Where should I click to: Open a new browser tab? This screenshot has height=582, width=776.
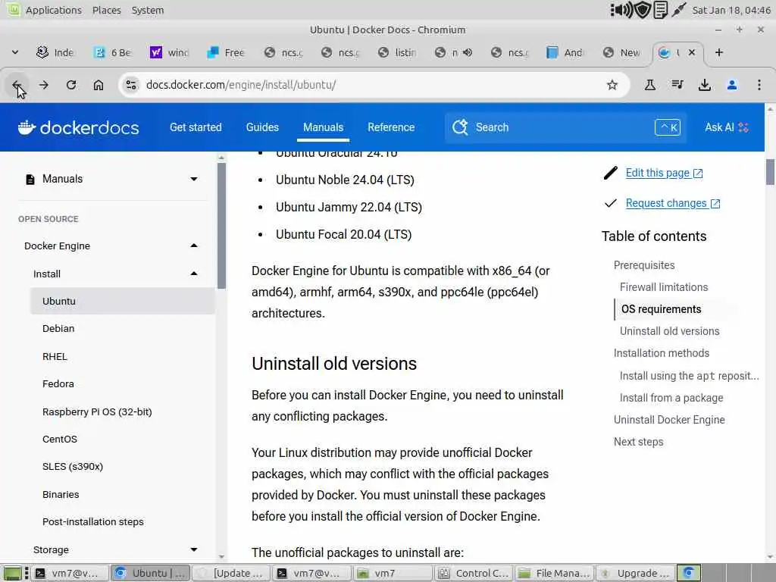coord(719,52)
